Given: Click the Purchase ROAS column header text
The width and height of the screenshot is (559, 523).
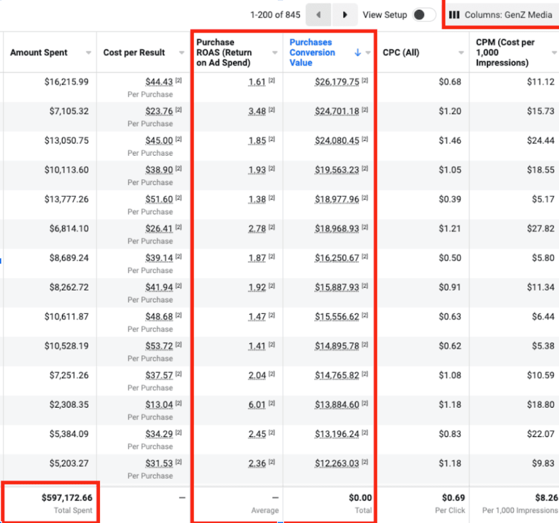Looking at the screenshot, I should tap(224, 52).
